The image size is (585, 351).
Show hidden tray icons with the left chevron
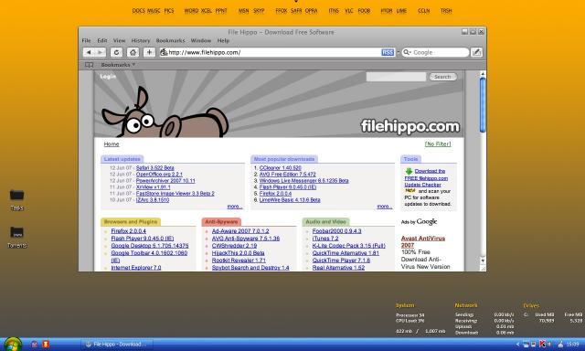coord(518,344)
